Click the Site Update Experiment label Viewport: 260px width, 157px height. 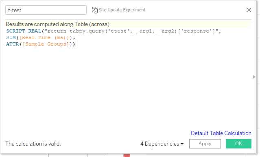[122, 10]
